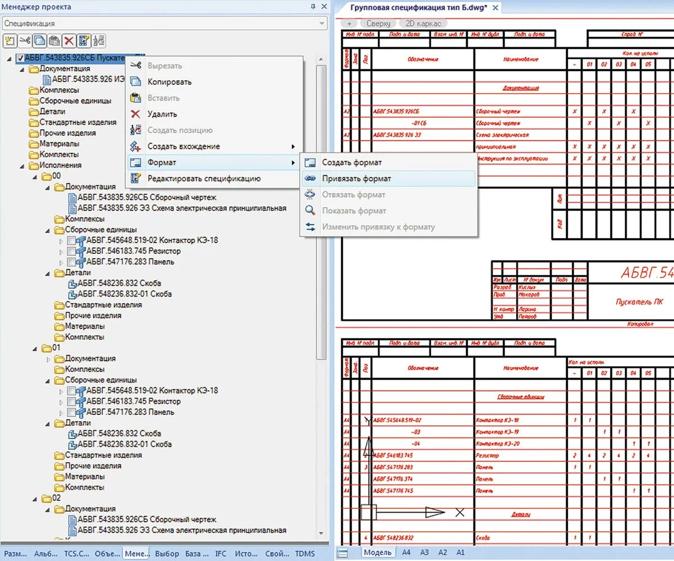Choose Копировать in the context menu
674x561 pixels.
(170, 82)
